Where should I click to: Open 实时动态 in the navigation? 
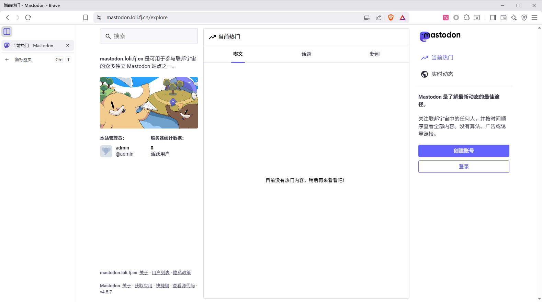tap(442, 74)
